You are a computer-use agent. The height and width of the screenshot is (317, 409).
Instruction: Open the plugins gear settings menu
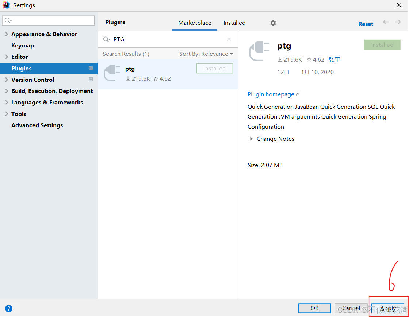(273, 23)
